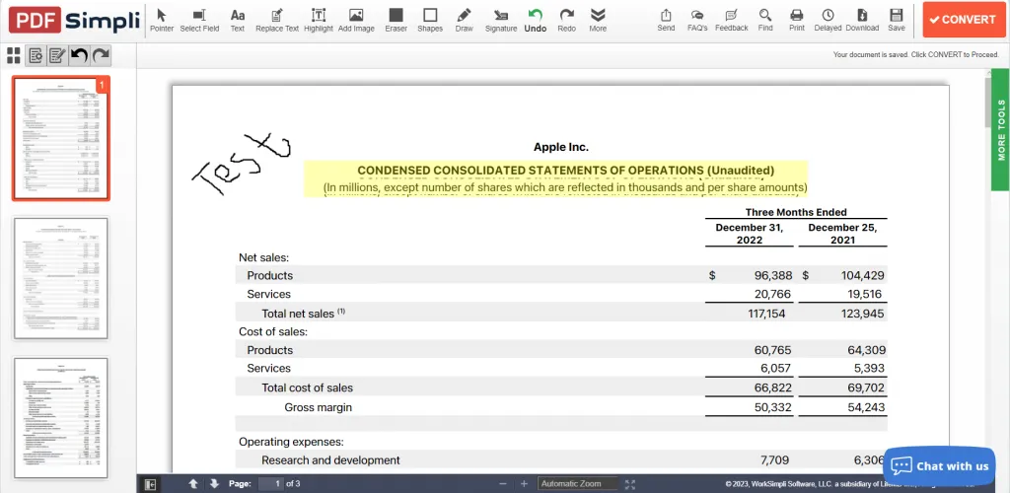
Task: Open the Chat with us button
Action: click(x=939, y=466)
